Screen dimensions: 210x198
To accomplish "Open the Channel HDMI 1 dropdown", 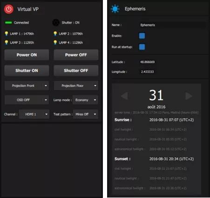I will click(x=34, y=114).
